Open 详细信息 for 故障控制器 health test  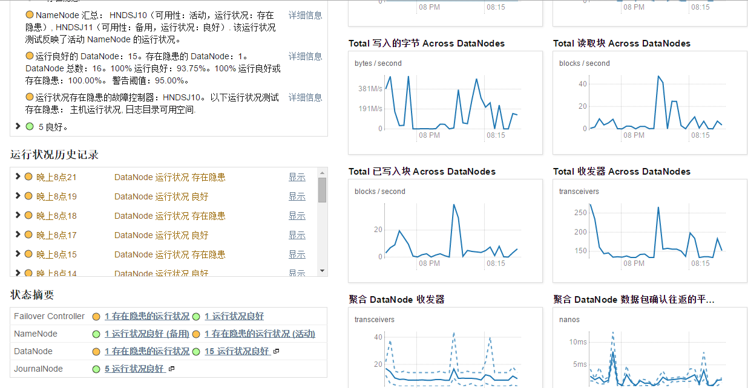pyautogui.click(x=305, y=97)
